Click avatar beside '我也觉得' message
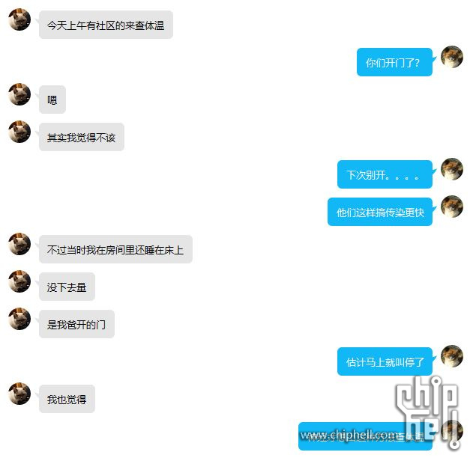Viewport: 470px width, 461px height. [19, 394]
